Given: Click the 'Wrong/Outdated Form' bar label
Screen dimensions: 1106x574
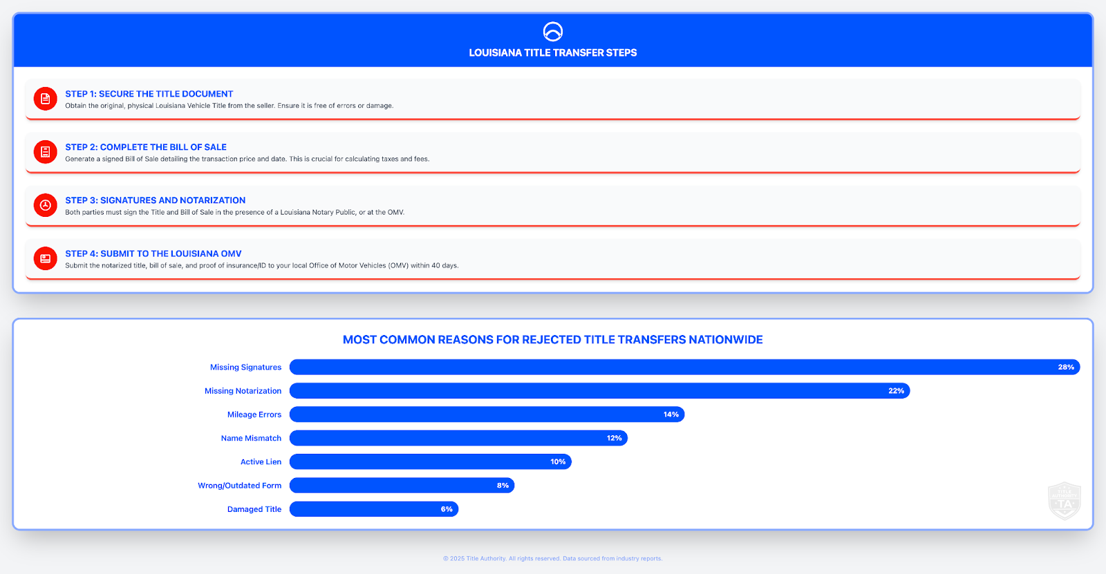Looking at the screenshot, I should coord(240,486).
